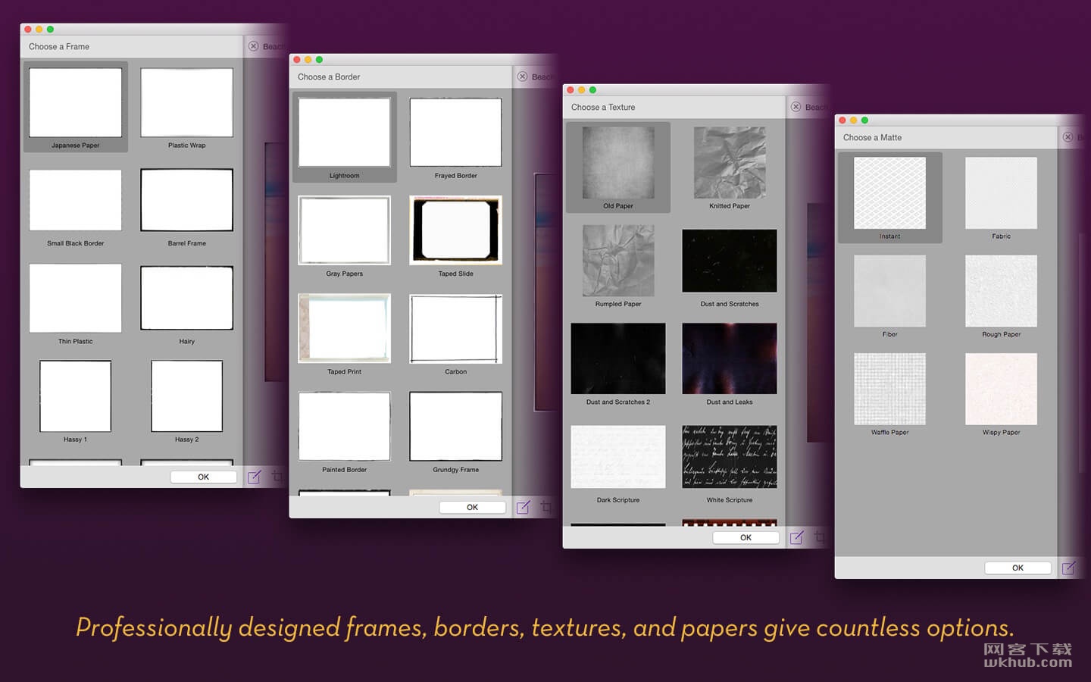Choose the Dust and Scratches 2 texture

(x=617, y=358)
